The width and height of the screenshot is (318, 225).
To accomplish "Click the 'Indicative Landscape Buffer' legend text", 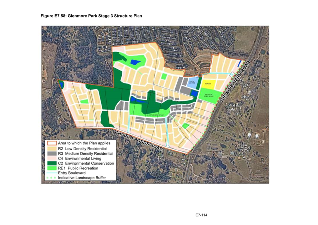I will 82,178.
